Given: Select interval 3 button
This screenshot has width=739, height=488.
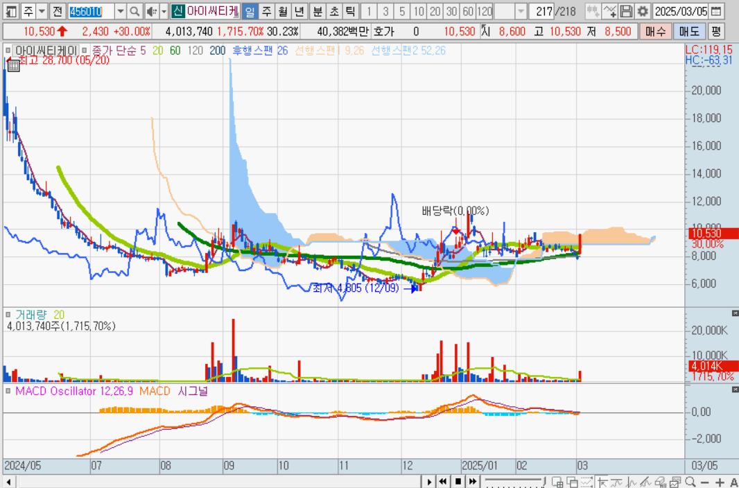Looking at the screenshot, I should (x=386, y=11).
